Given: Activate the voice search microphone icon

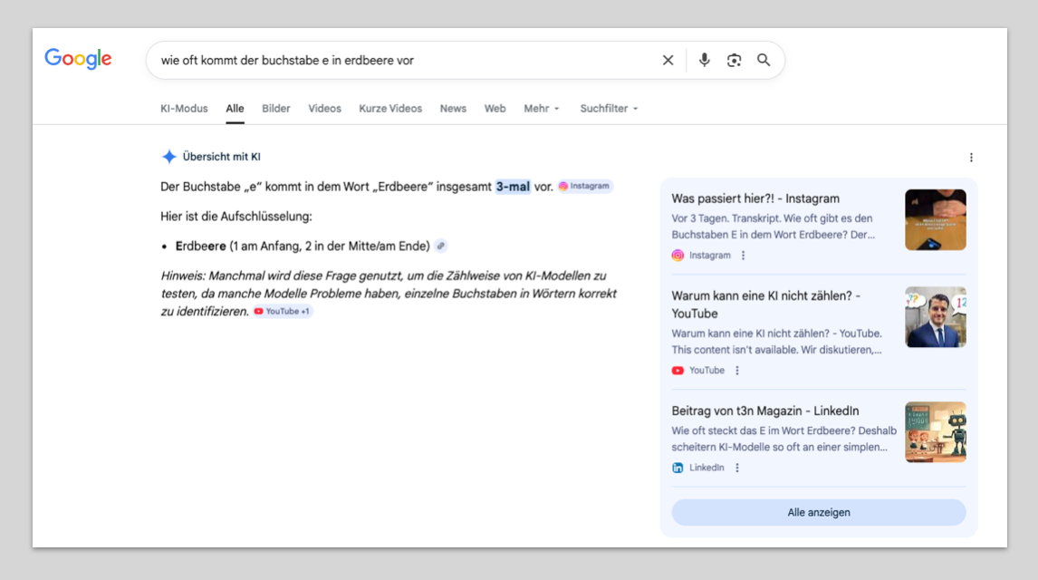Looking at the screenshot, I should coord(705,60).
